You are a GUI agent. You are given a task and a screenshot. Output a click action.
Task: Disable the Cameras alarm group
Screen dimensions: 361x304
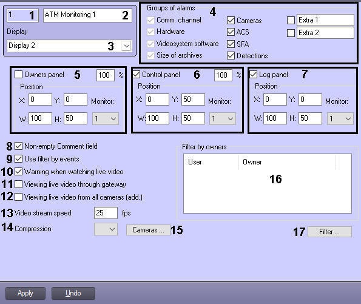pyautogui.click(x=231, y=20)
